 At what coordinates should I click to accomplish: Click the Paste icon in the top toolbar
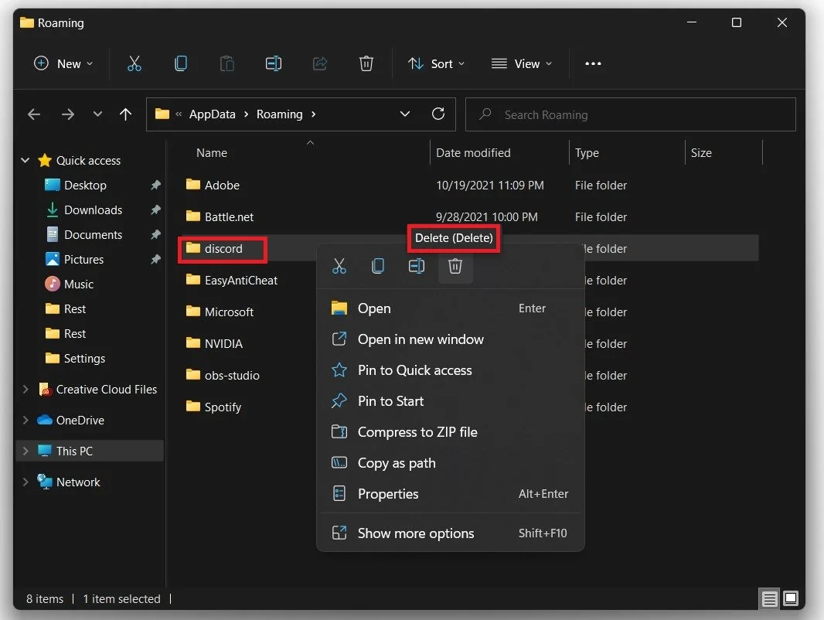[x=227, y=63]
